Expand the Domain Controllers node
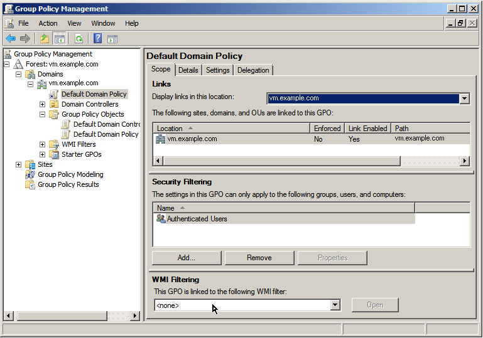This screenshot has height=338, width=483. click(42, 105)
